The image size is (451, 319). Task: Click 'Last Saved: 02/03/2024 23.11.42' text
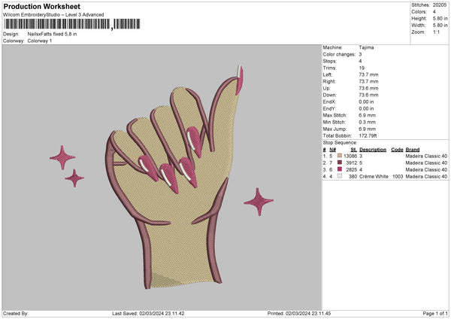tap(148, 313)
